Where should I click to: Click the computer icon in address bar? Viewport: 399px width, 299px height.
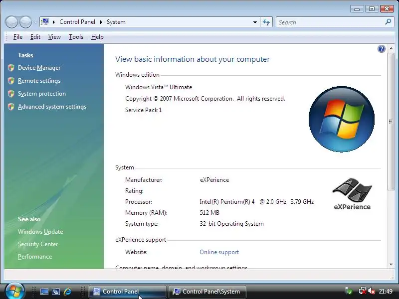click(x=45, y=22)
